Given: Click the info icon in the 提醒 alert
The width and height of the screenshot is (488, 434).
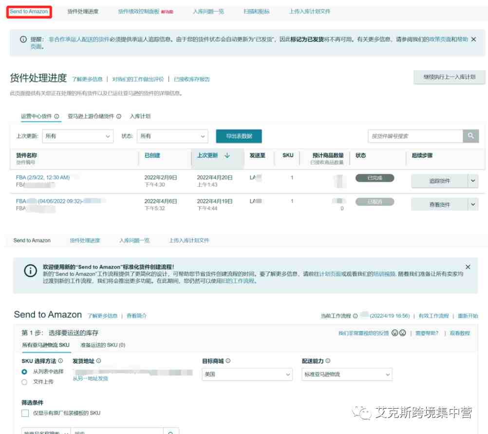Looking at the screenshot, I should pyautogui.click(x=23, y=39).
